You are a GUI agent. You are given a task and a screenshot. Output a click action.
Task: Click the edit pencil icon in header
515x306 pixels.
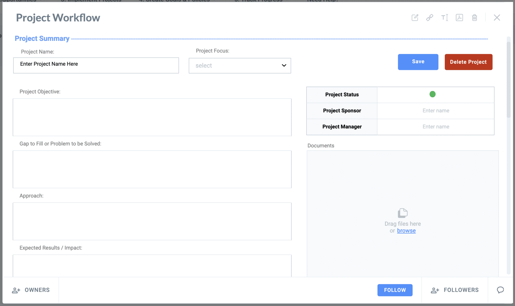coord(415,18)
